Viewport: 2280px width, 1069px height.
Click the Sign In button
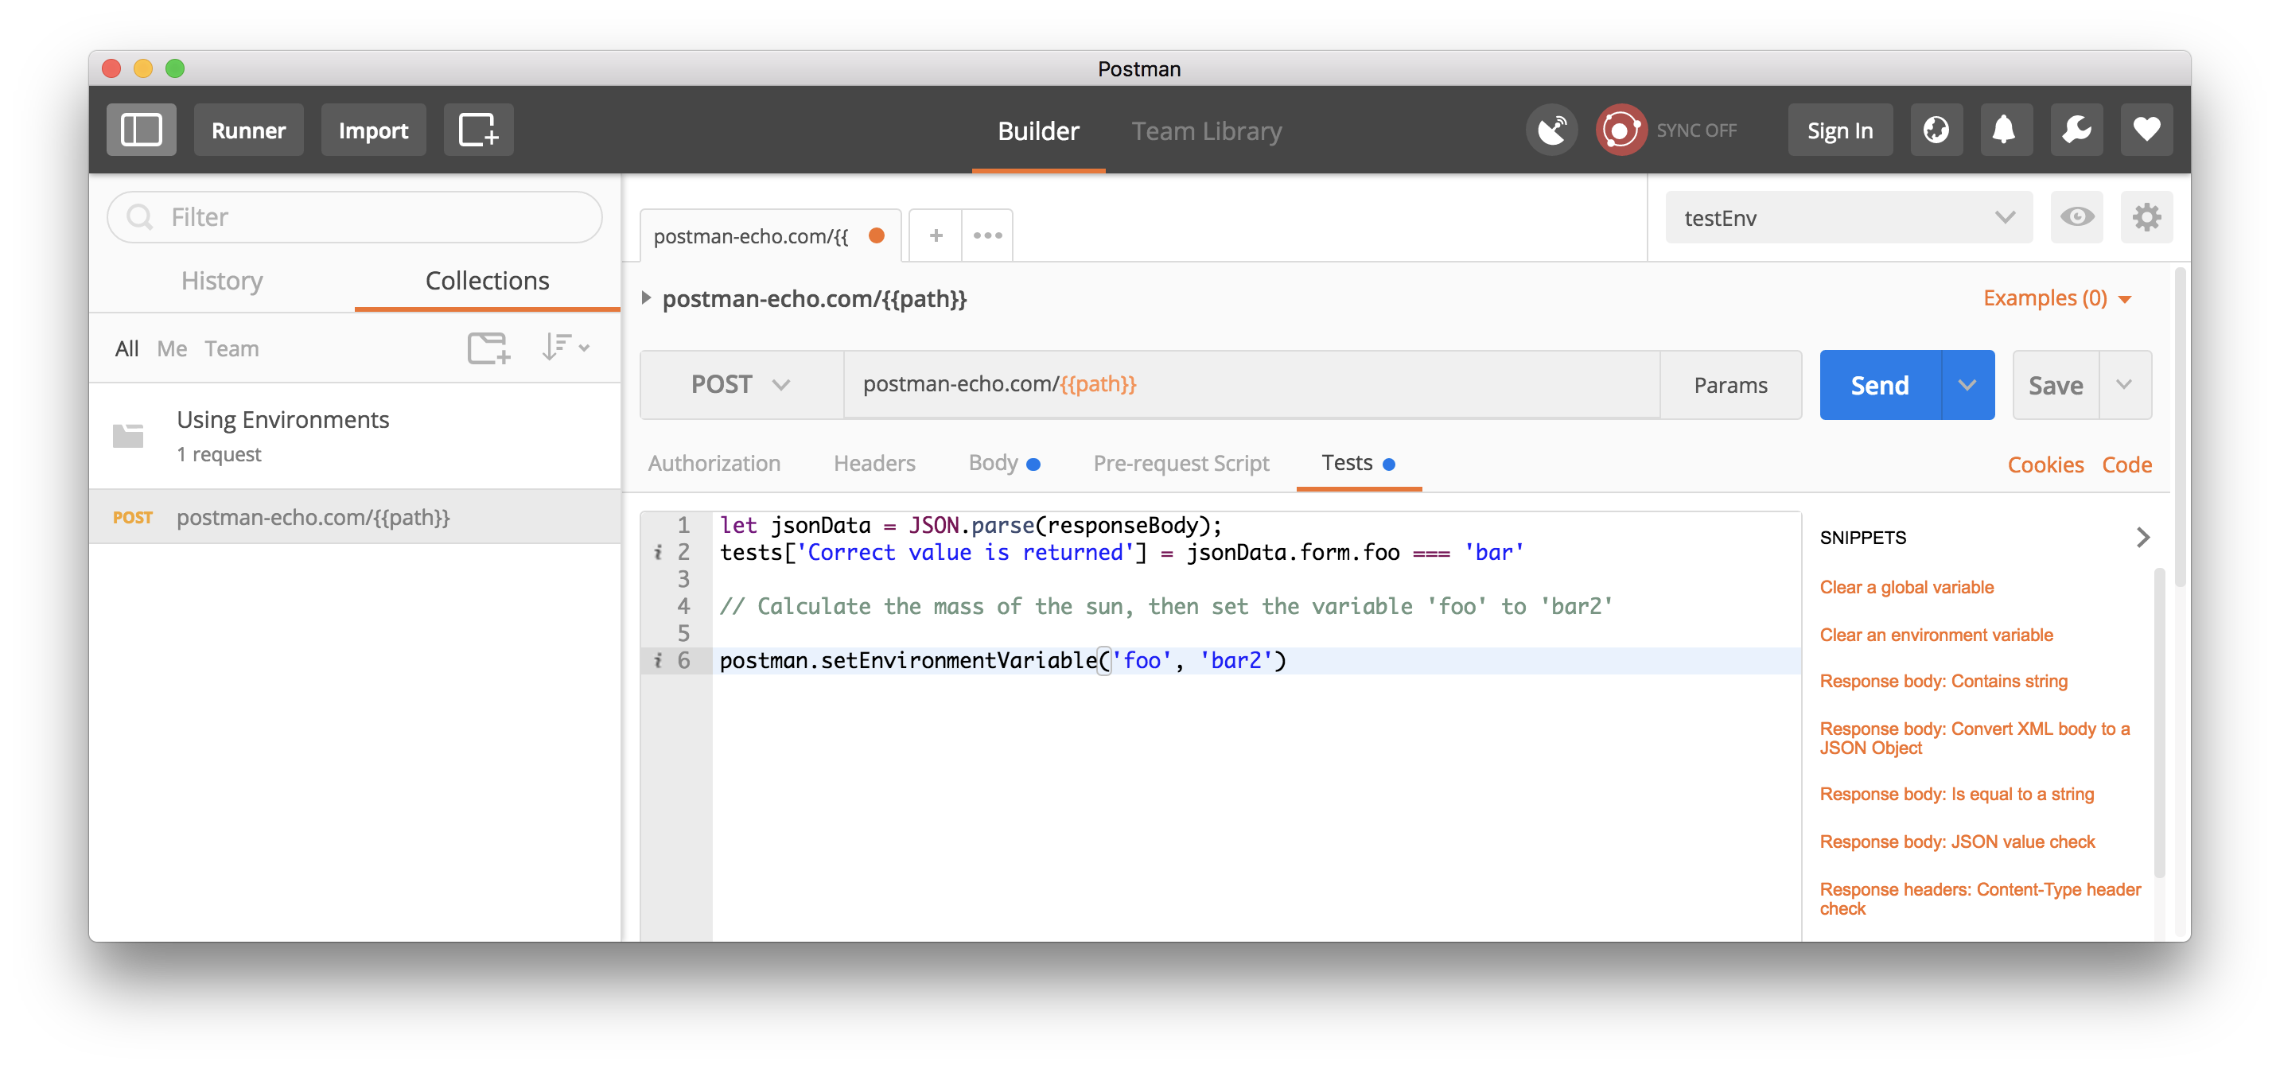pos(1839,130)
